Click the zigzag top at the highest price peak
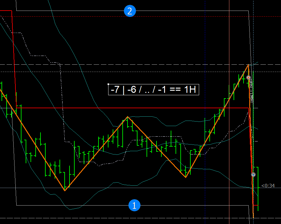The width and height of the screenshot is (281, 224). point(248,65)
